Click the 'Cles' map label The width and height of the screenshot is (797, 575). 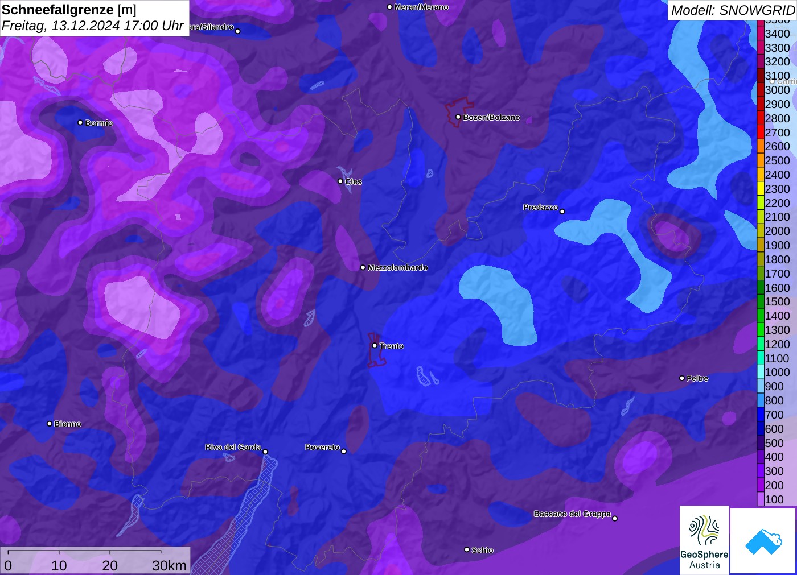[x=354, y=181]
